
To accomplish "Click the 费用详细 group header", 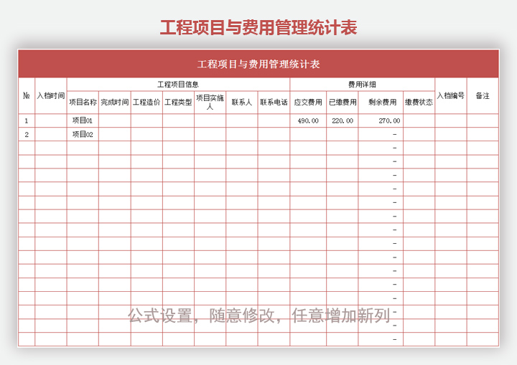I will click(x=363, y=85).
